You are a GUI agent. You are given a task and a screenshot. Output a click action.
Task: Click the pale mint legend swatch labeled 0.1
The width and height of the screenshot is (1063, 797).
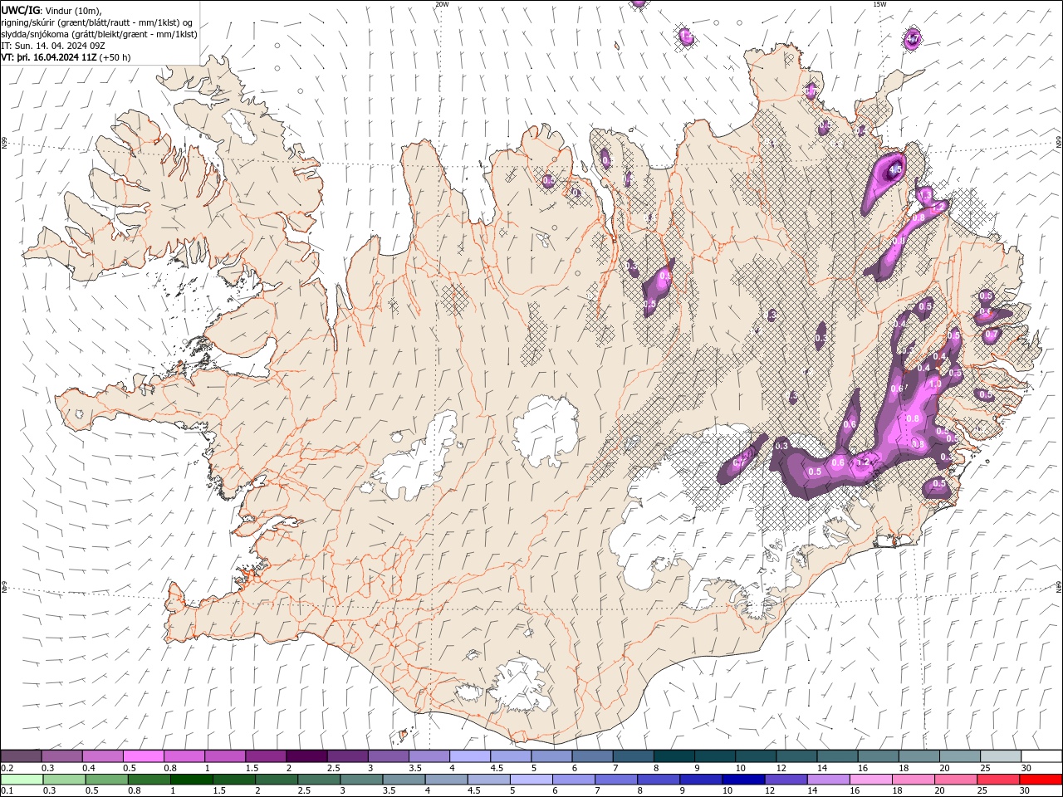tap(22, 779)
